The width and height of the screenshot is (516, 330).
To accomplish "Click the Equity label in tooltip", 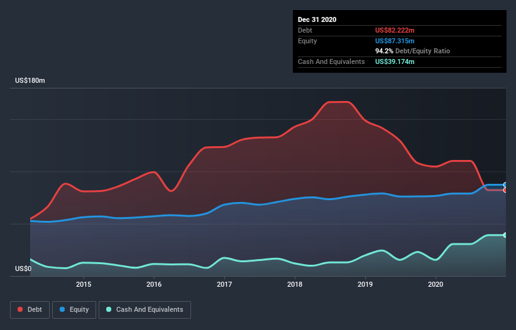I will [307, 41].
